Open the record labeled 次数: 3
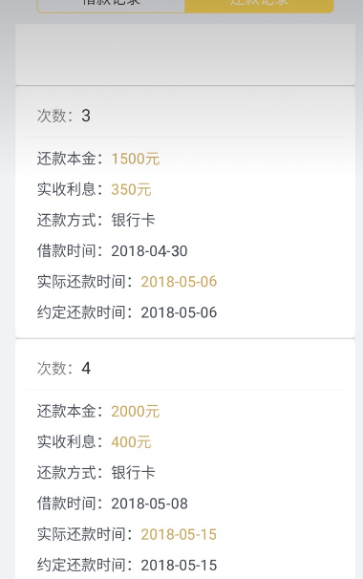Screen dimensions: 363x579 coord(63,116)
